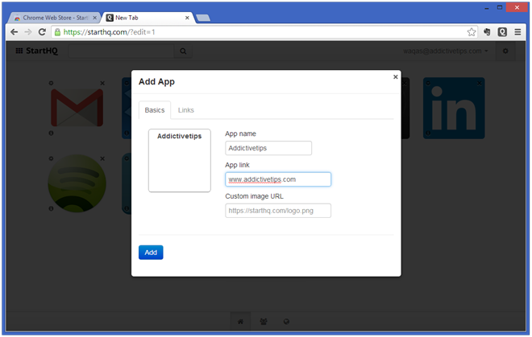
Task: Maximize the Chrome window
Action: (500, 7)
